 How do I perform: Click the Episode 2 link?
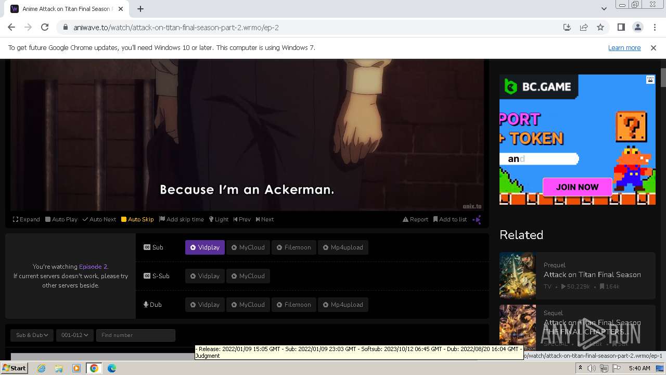coord(93,267)
